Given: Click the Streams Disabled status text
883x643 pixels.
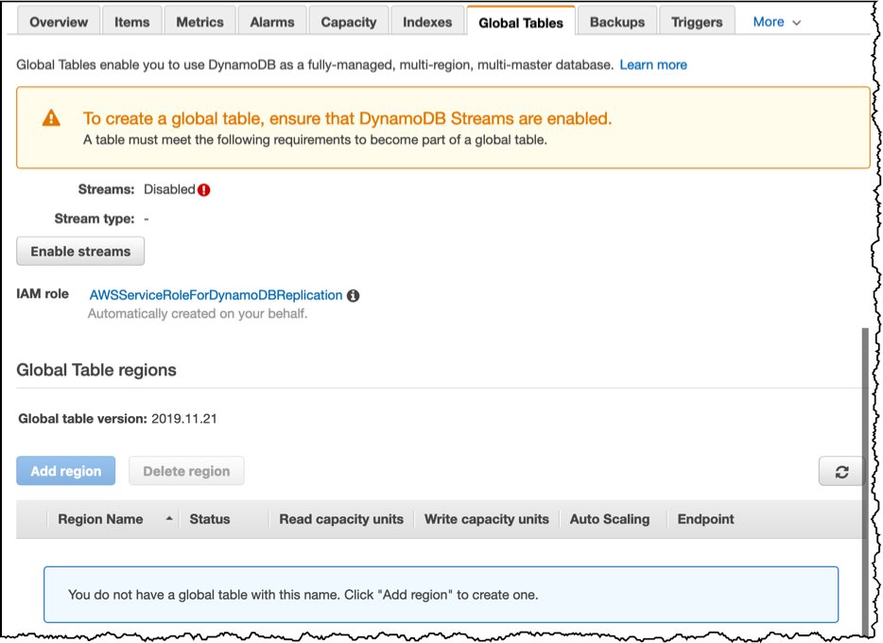Looking at the screenshot, I should coord(169,189).
